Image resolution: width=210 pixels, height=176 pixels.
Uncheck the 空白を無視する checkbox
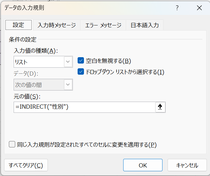click(81, 61)
